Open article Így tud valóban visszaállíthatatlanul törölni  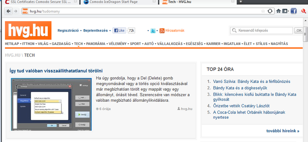[x=56, y=71]
